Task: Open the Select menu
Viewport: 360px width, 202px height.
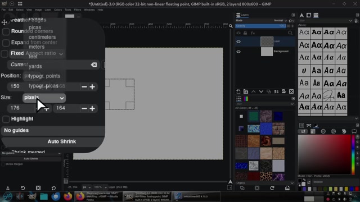Action: point(20,10)
